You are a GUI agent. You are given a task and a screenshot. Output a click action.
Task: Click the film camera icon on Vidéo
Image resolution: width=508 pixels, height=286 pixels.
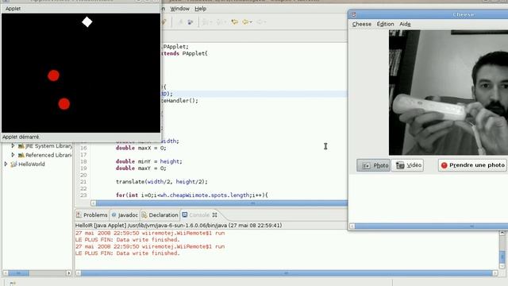point(400,165)
